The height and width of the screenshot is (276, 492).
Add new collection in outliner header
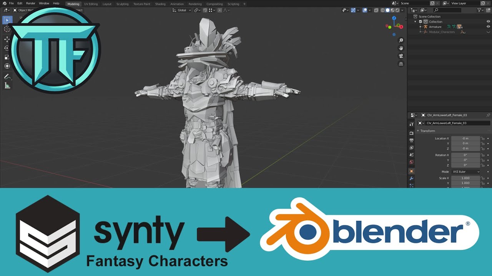tap(488, 10)
